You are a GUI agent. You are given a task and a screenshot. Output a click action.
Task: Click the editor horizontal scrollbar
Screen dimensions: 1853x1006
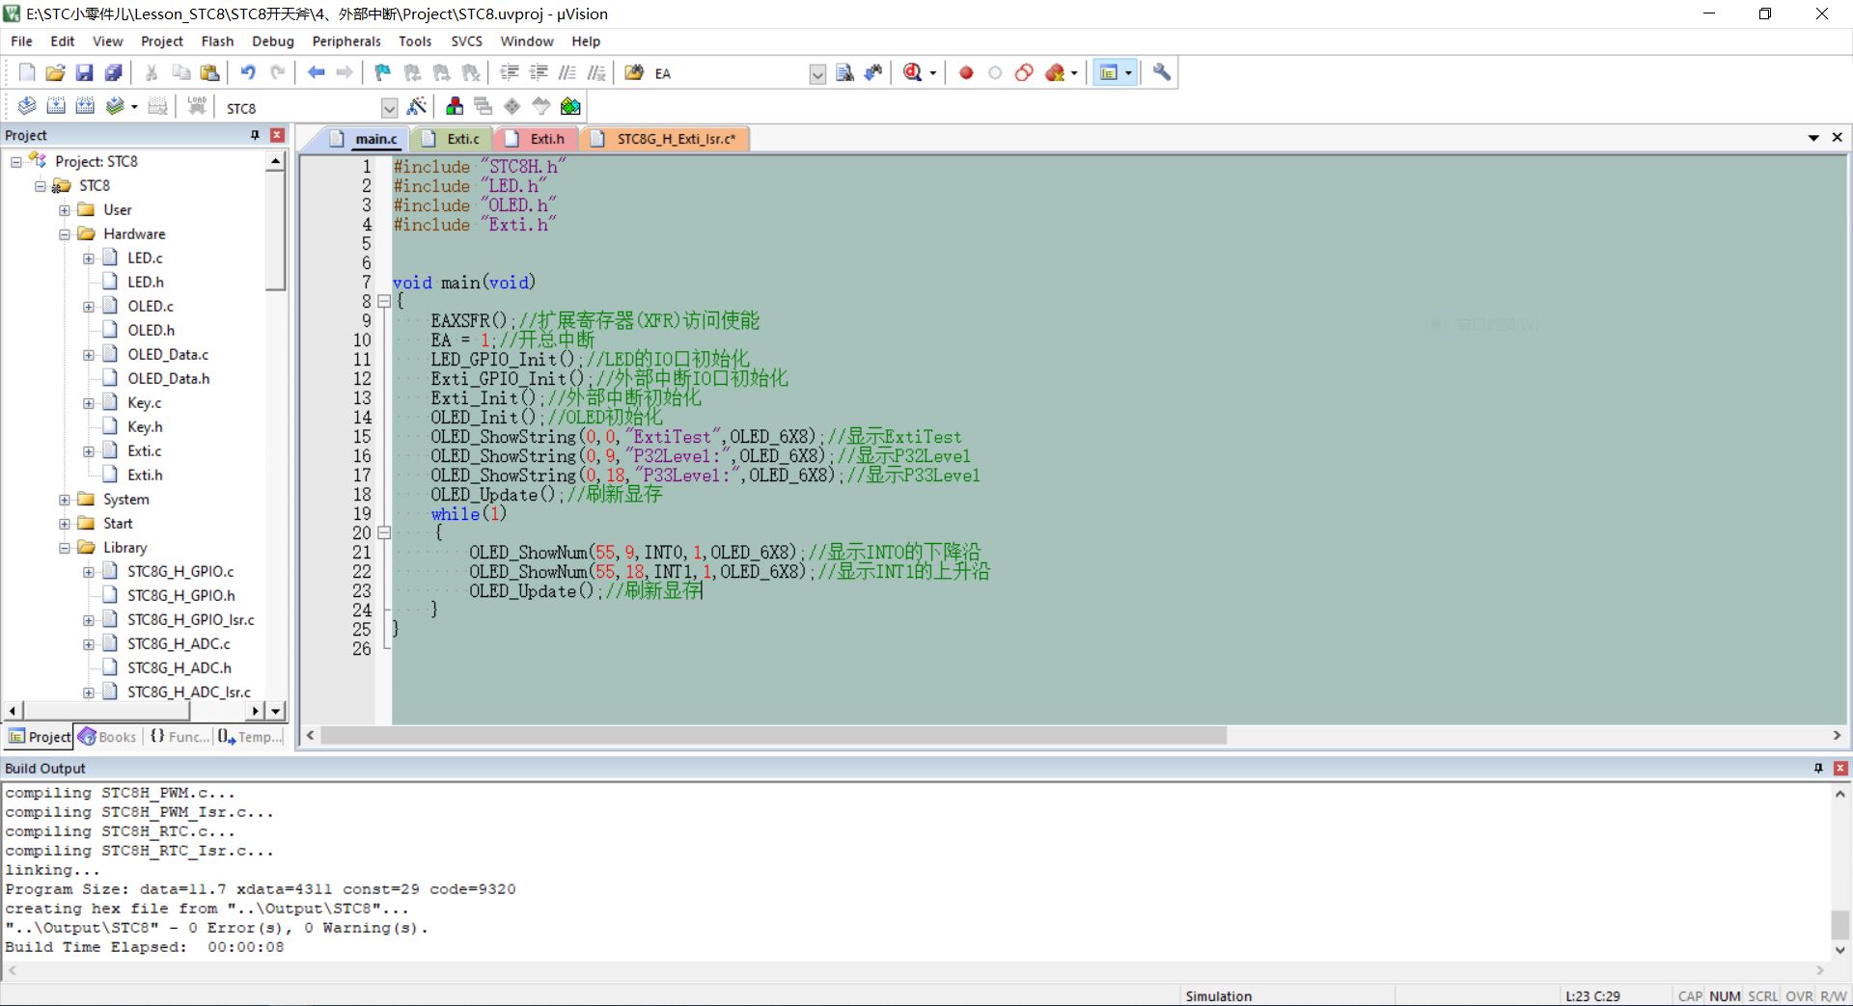[x=774, y=736]
